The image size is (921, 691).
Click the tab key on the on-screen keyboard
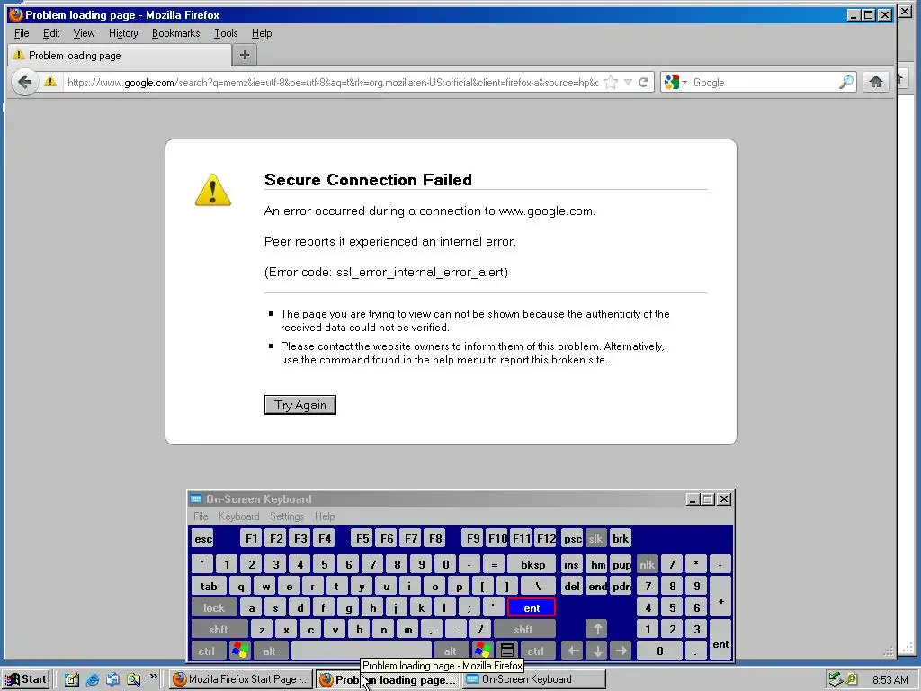coord(209,587)
